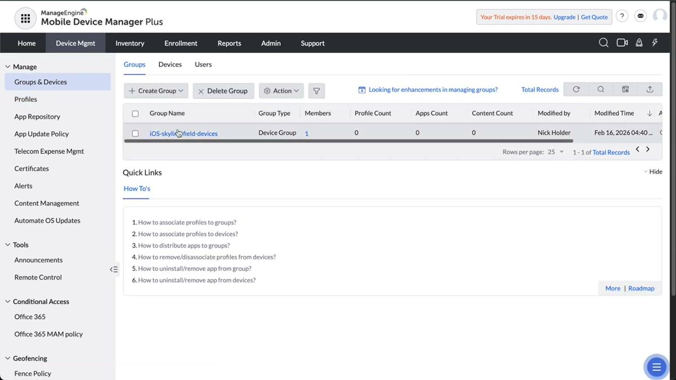Toggle the select-all checkbox in the table header
This screenshot has height=380, width=676.
135,113
